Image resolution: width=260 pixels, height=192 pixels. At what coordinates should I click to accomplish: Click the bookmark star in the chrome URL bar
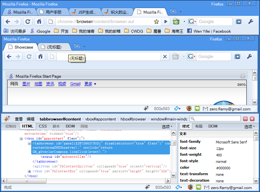point(156,22)
